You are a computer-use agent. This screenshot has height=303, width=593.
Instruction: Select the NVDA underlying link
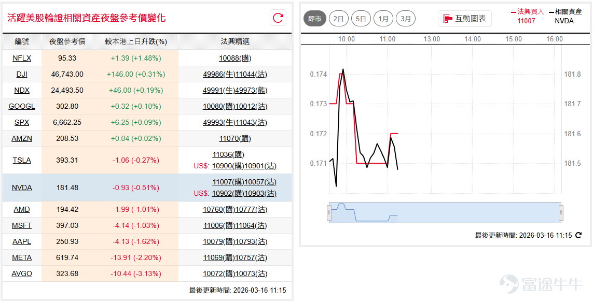[22, 187]
